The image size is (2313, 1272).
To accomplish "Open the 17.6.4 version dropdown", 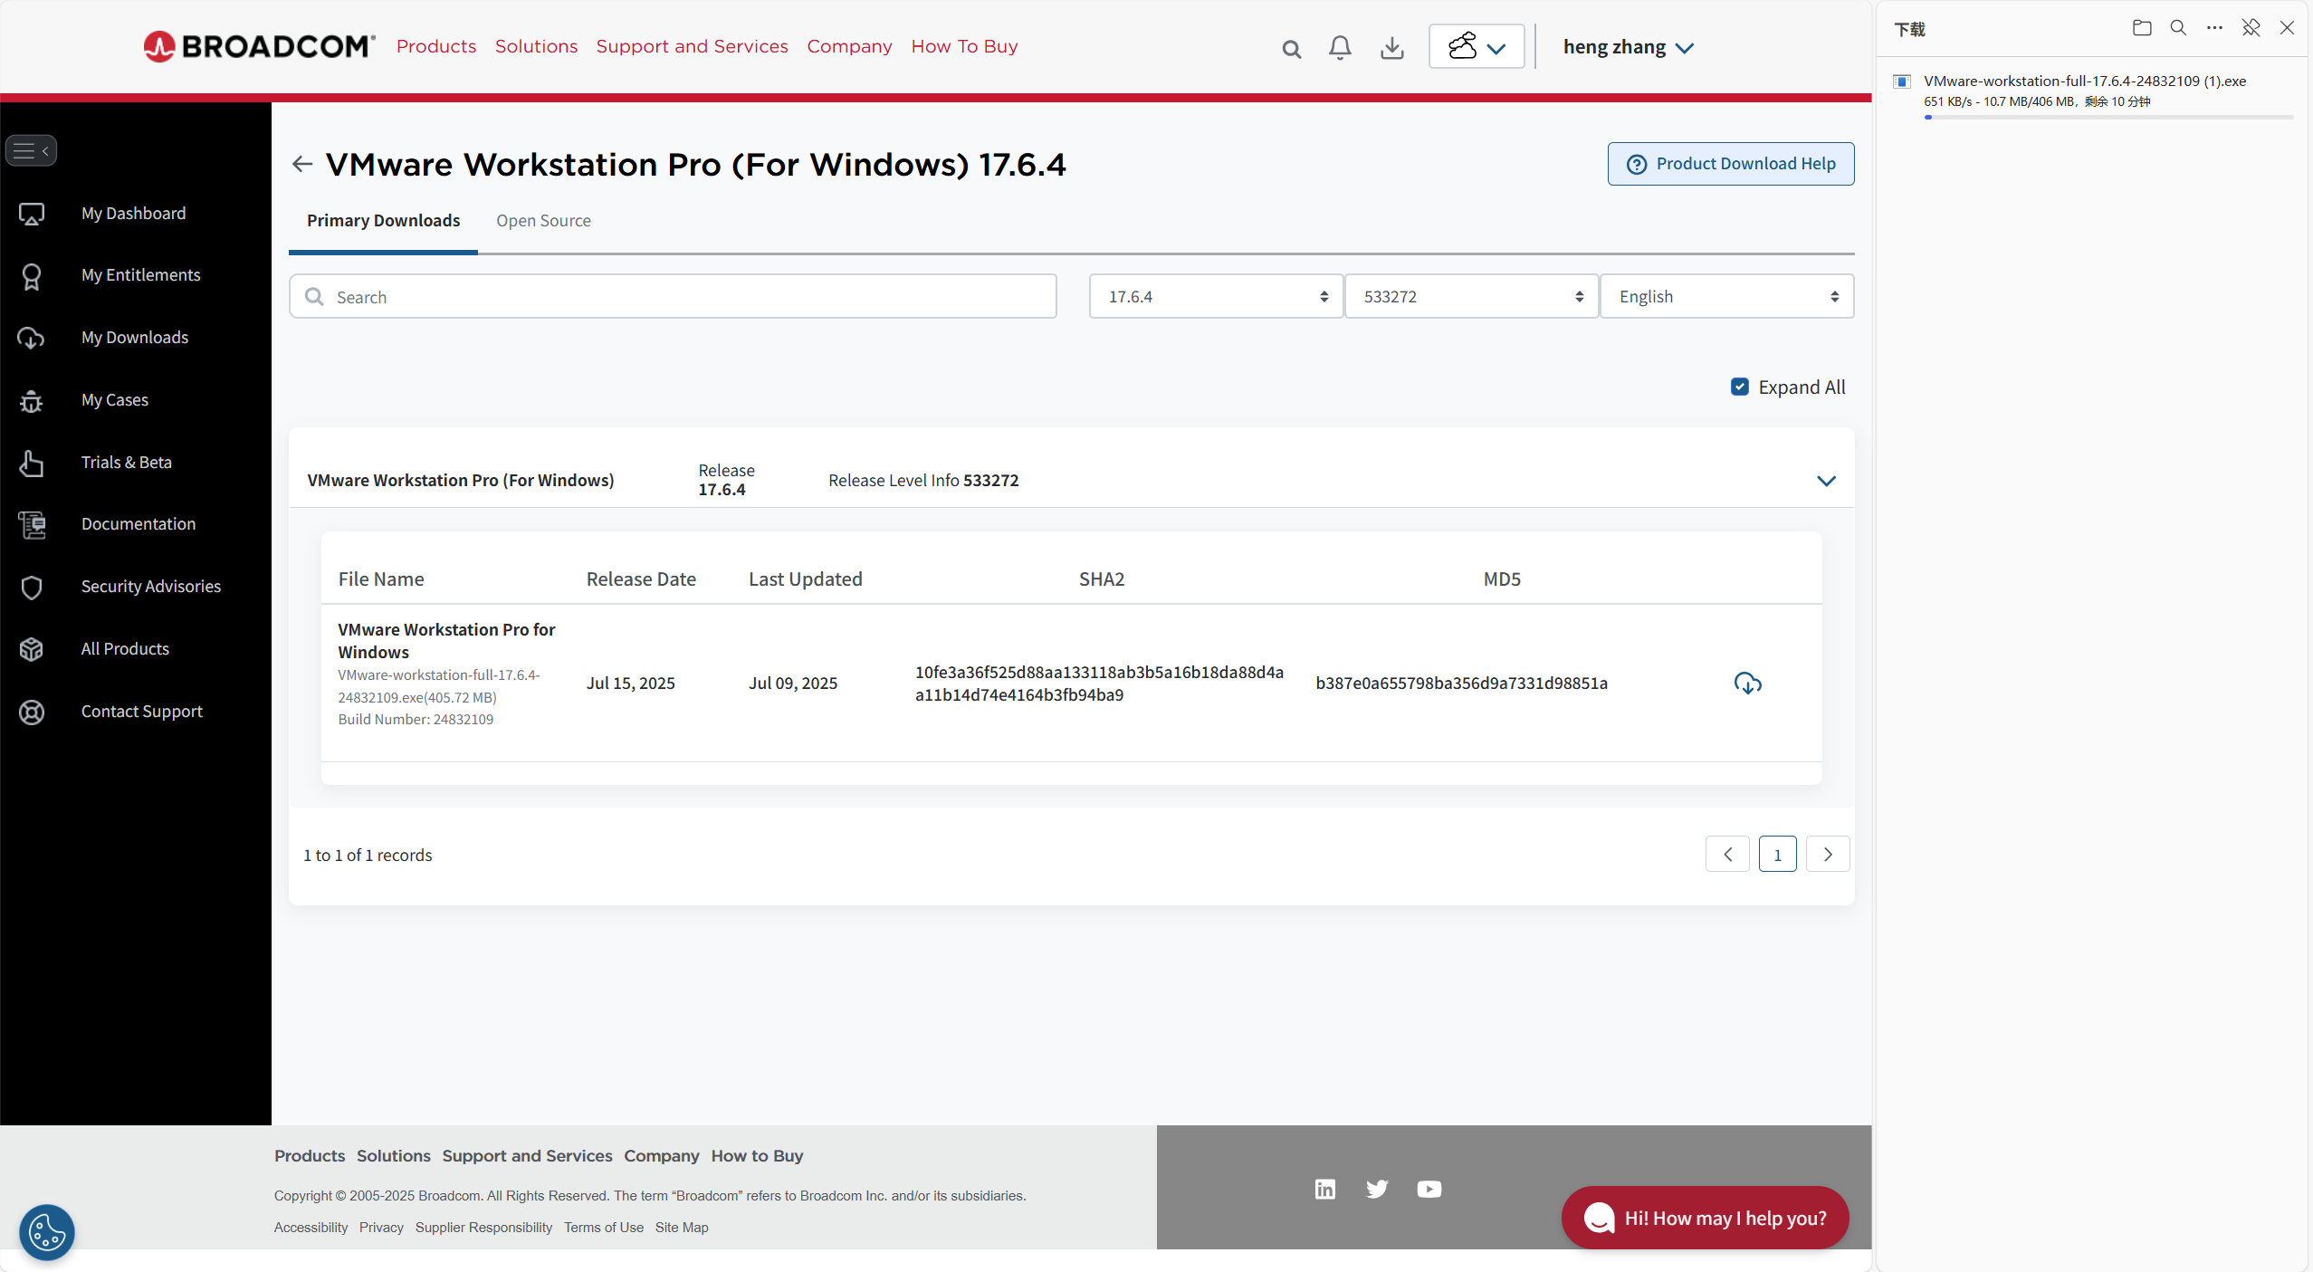I will [1215, 296].
